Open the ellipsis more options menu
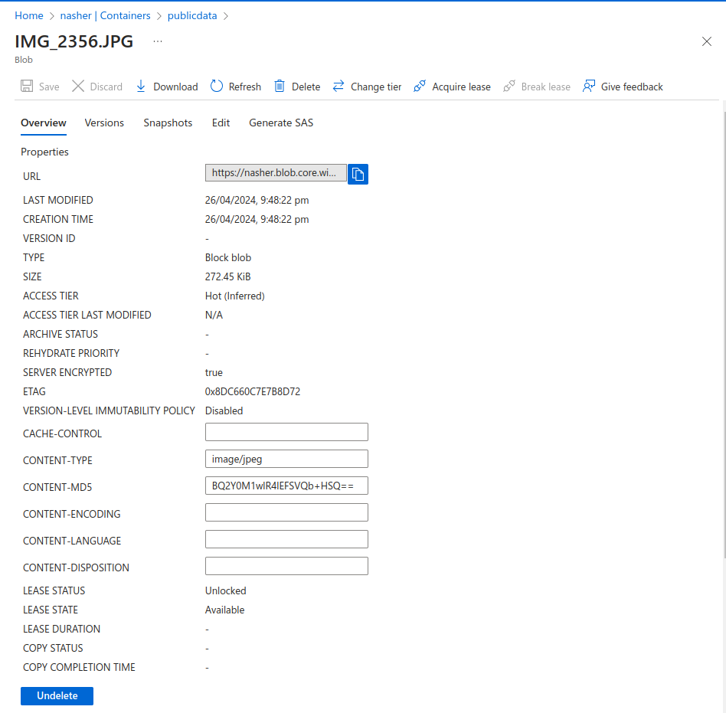Screen dimensions: 726x713 [158, 41]
